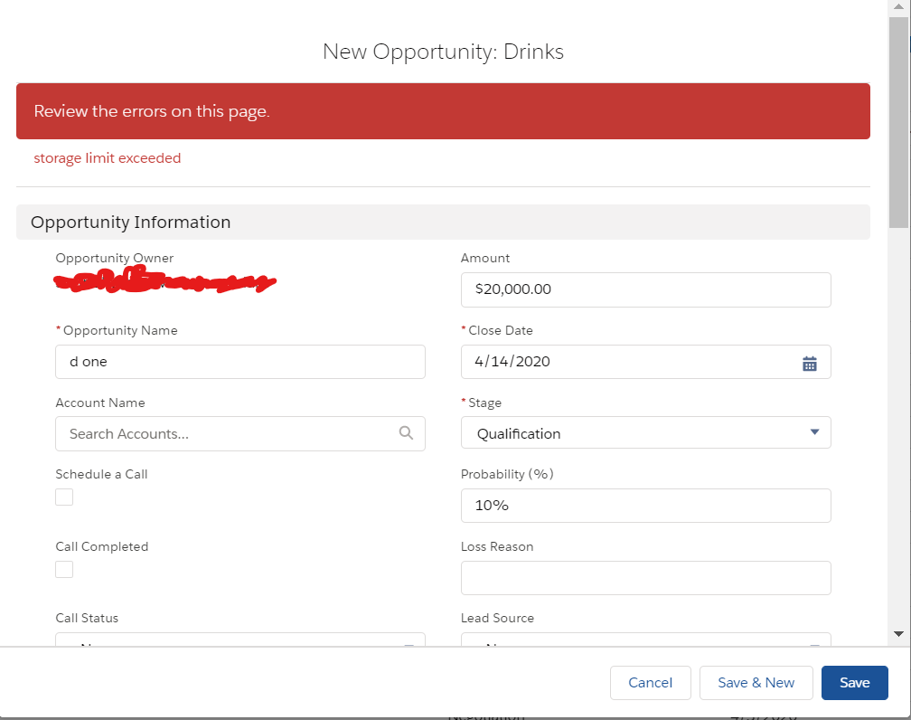Open the Lead Source dropdown
Screen dimensions: 911x720
click(x=645, y=641)
